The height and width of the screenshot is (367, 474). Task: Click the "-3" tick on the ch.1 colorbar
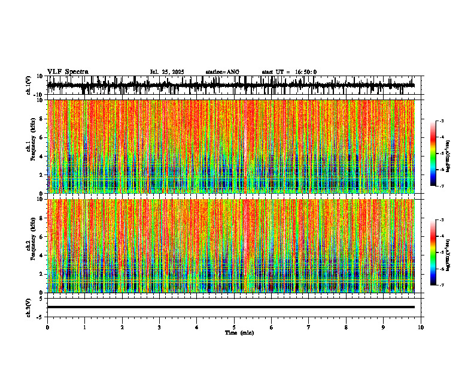pyautogui.click(x=442, y=121)
